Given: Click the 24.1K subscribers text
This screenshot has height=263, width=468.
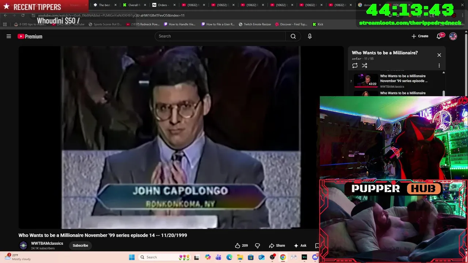Looking at the screenshot, I should [x=43, y=248].
